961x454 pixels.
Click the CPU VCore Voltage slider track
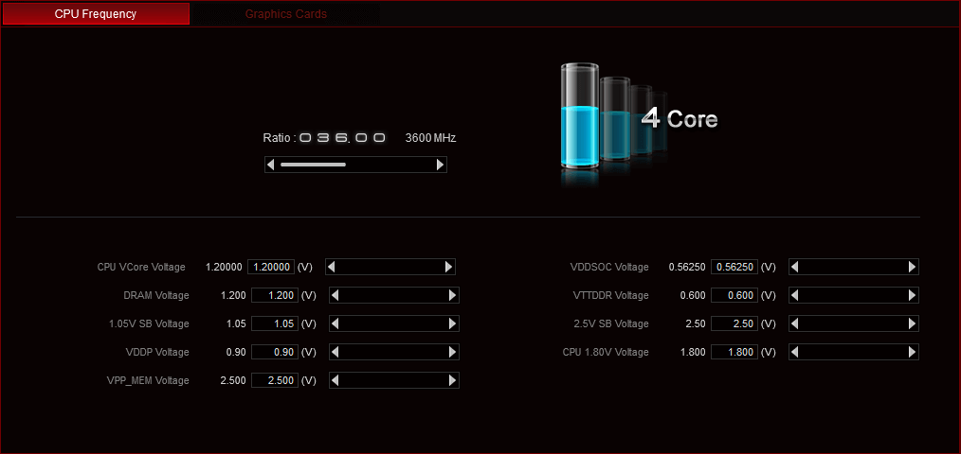coord(390,267)
